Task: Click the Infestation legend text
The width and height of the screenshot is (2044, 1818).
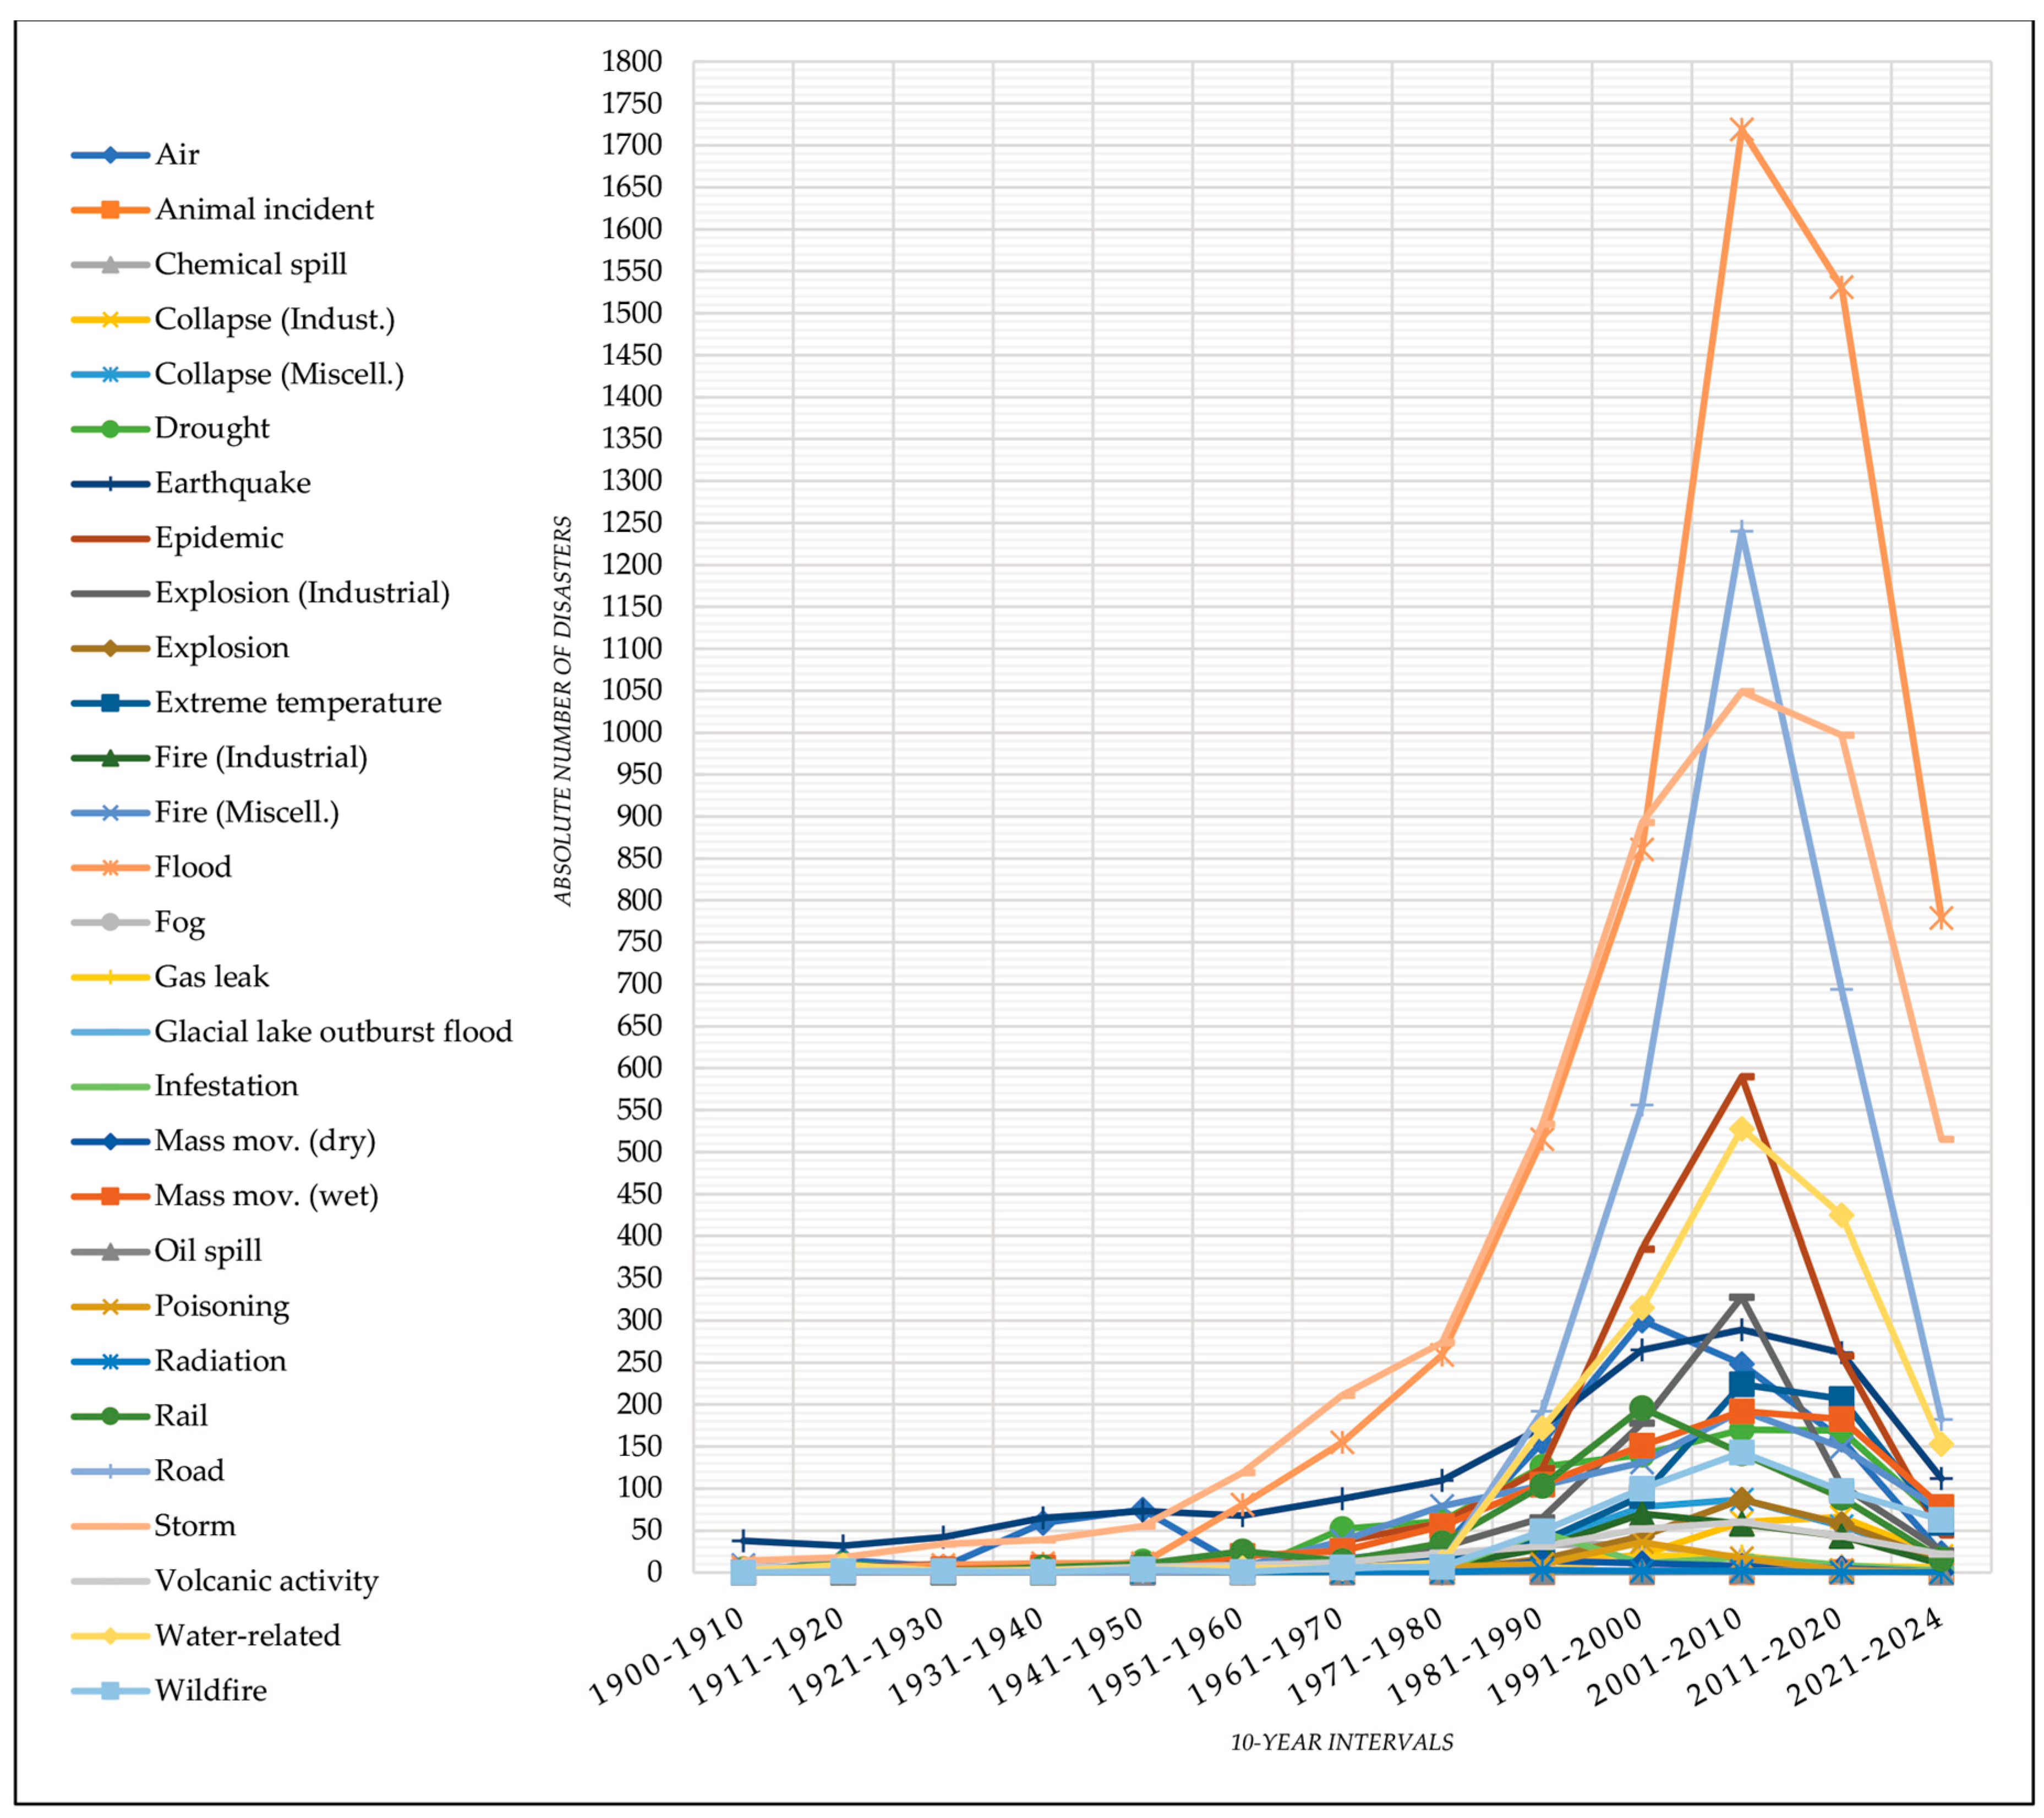Action: click(x=228, y=1086)
